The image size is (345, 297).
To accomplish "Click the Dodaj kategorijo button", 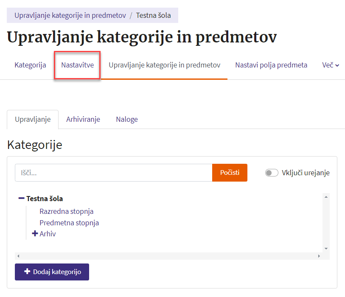I will coord(52,272).
